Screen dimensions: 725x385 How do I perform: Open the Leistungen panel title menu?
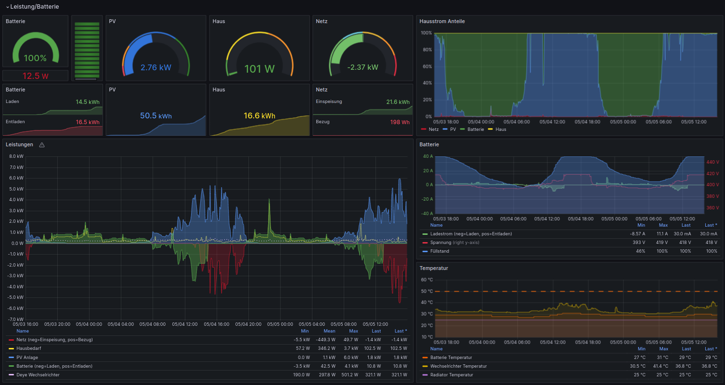click(19, 144)
